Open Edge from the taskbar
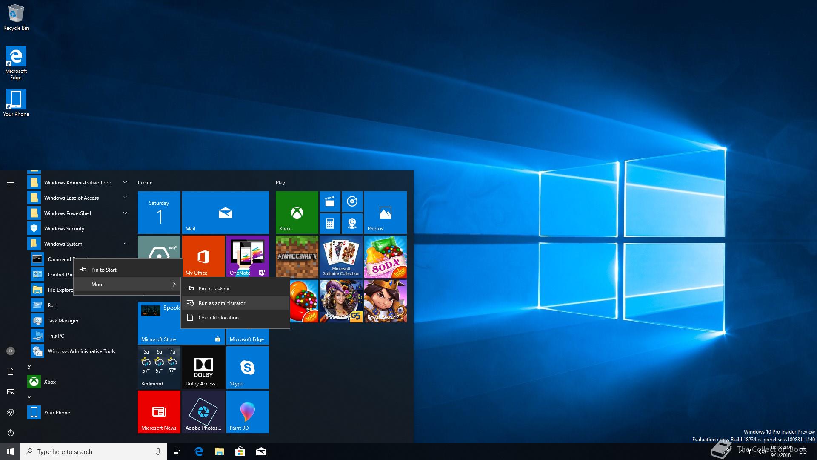The image size is (817, 460). pos(198,451)
